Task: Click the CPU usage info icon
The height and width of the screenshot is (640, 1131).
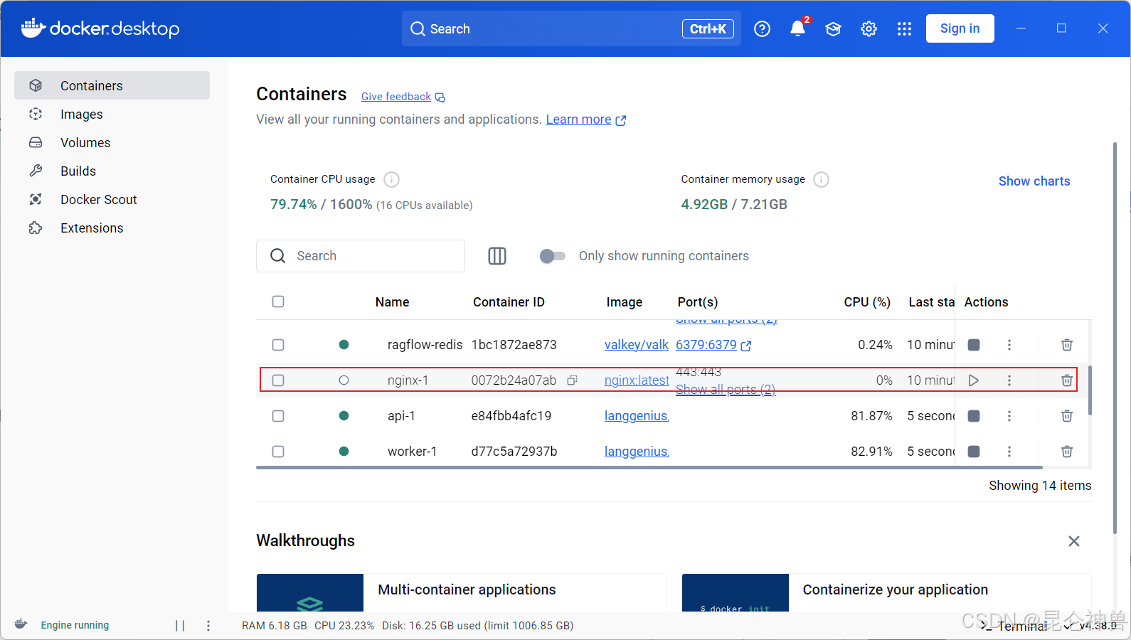Action: tap(391, 179)
